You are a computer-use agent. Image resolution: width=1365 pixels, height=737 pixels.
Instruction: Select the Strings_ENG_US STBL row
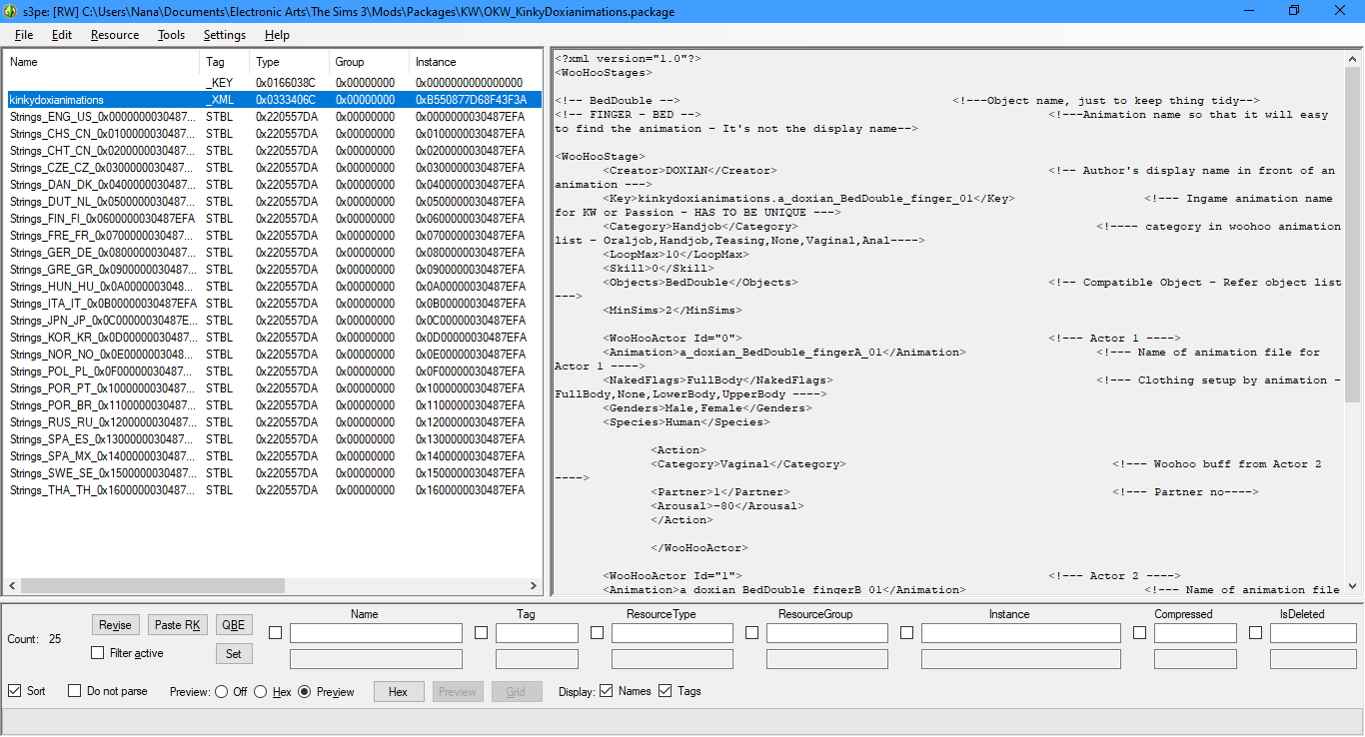click(x=274, y=117)
